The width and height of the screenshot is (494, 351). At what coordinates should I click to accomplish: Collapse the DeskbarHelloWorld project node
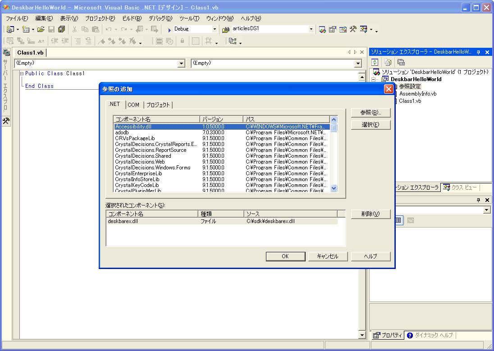374,79
